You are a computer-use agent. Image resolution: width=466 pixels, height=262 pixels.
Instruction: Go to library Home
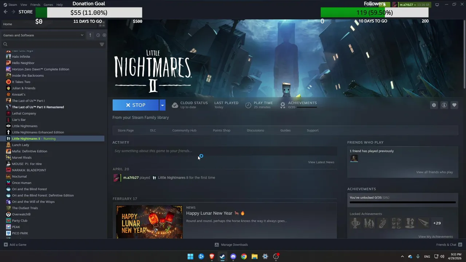[x=8, y=24]
